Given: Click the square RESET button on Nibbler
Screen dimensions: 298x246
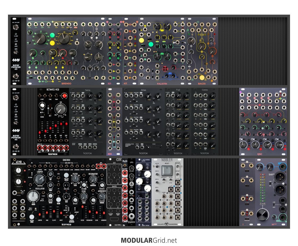Looking at the screenshot, I should [167, 170].
